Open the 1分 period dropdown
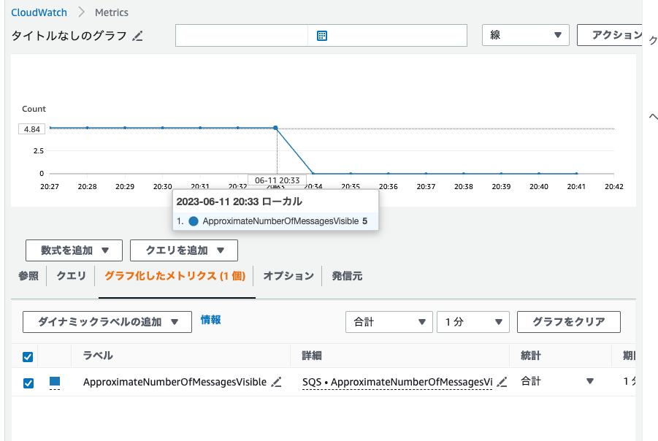 pyautogui.click(x=473, y=321)
